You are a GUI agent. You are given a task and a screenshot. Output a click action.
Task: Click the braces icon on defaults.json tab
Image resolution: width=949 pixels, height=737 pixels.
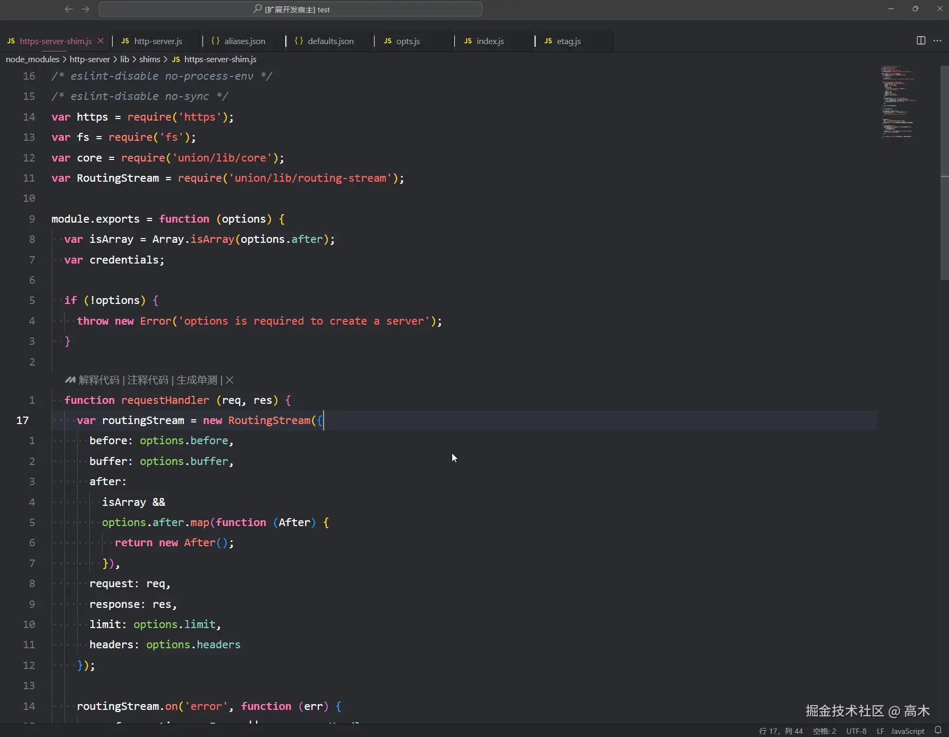[299, 41]
